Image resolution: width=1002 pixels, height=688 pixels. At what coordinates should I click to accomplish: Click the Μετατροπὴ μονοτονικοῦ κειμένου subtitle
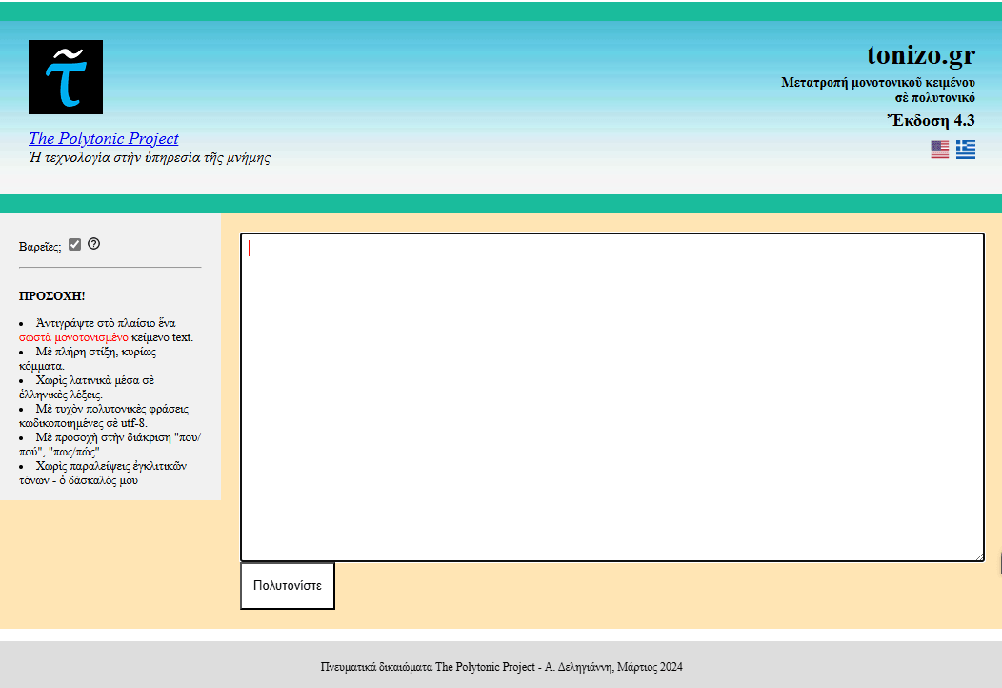pyautogui.click(x=877, y=83)
